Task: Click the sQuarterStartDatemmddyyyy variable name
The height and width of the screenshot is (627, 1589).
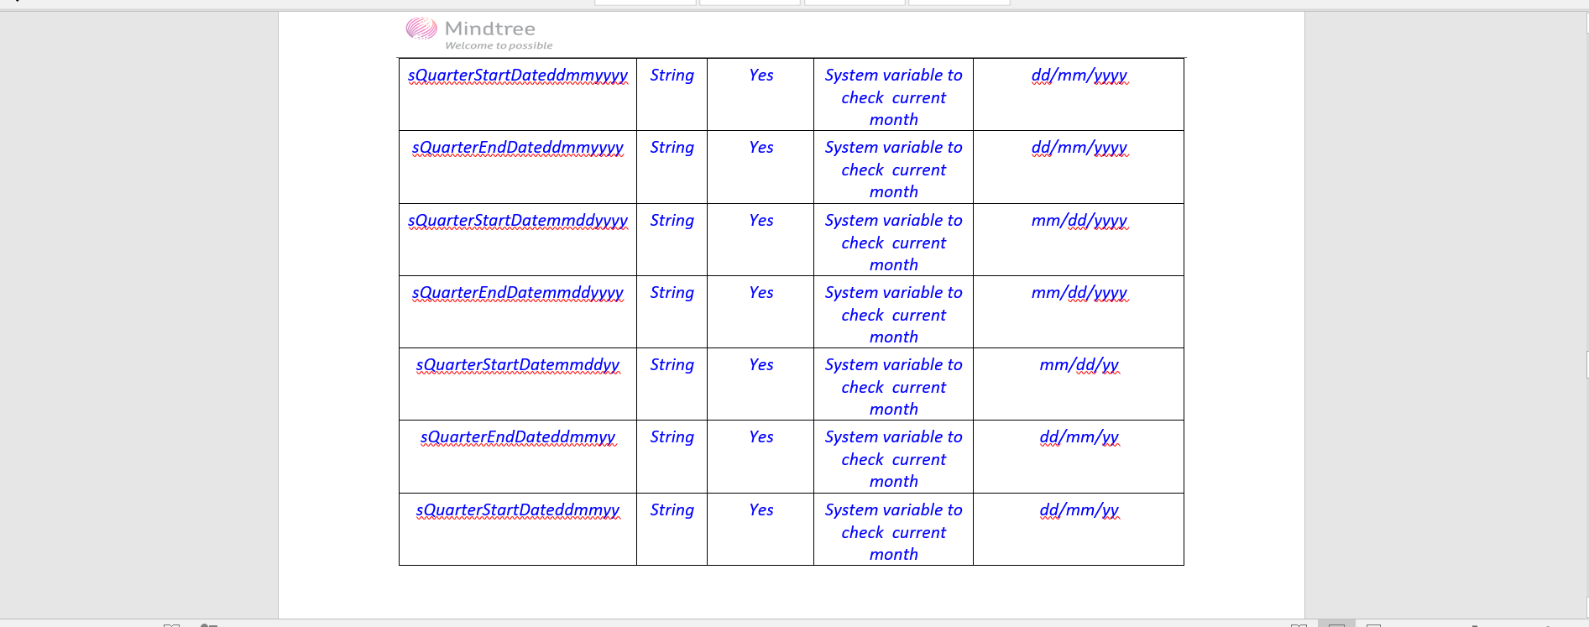Action: (518, 221)
